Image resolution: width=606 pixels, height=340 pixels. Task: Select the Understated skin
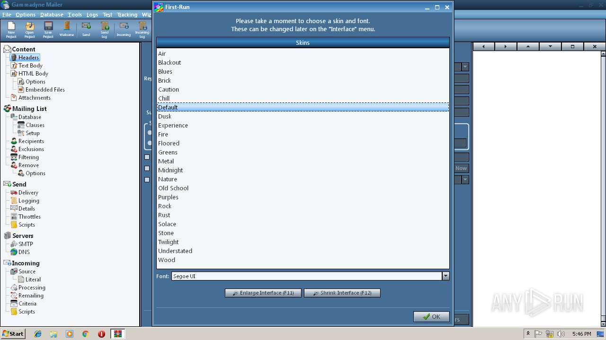(x=303, y=251)
